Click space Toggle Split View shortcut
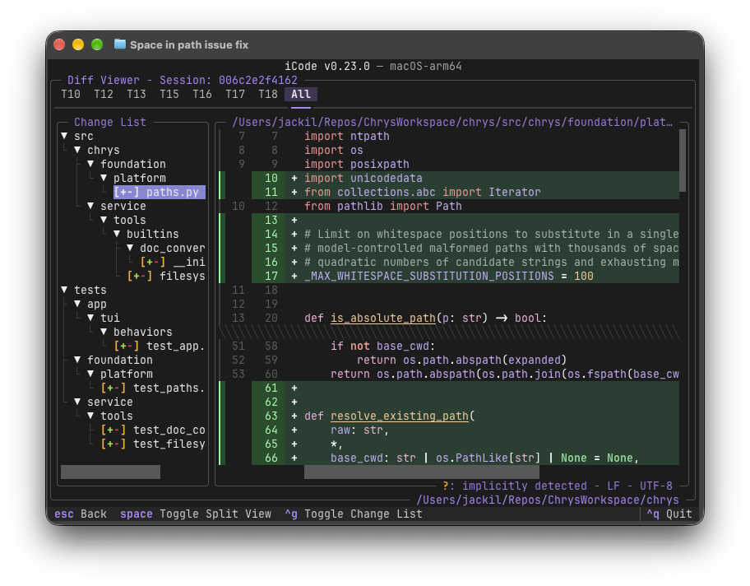The image size is (750, 586). click(x=196, y=514)
